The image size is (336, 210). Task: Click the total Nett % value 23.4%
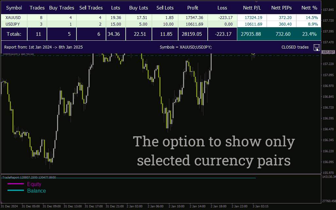coord(309,34)
